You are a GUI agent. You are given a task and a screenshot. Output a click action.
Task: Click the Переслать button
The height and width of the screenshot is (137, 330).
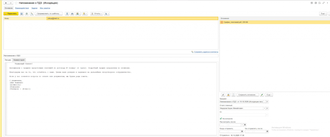[11, 14]
